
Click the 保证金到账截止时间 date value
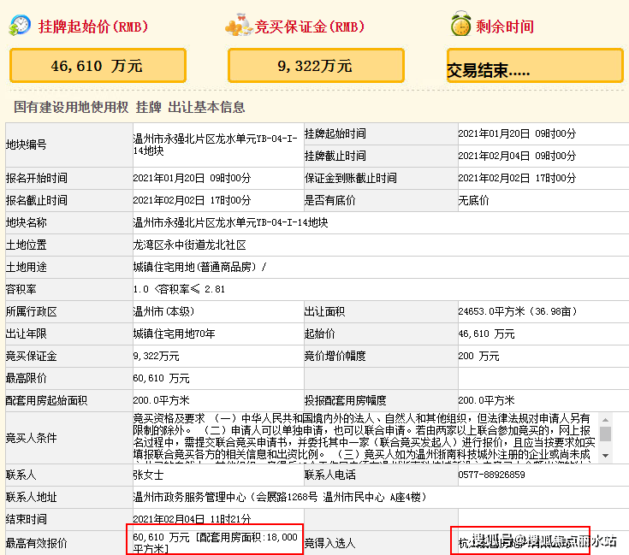point(517,178)
